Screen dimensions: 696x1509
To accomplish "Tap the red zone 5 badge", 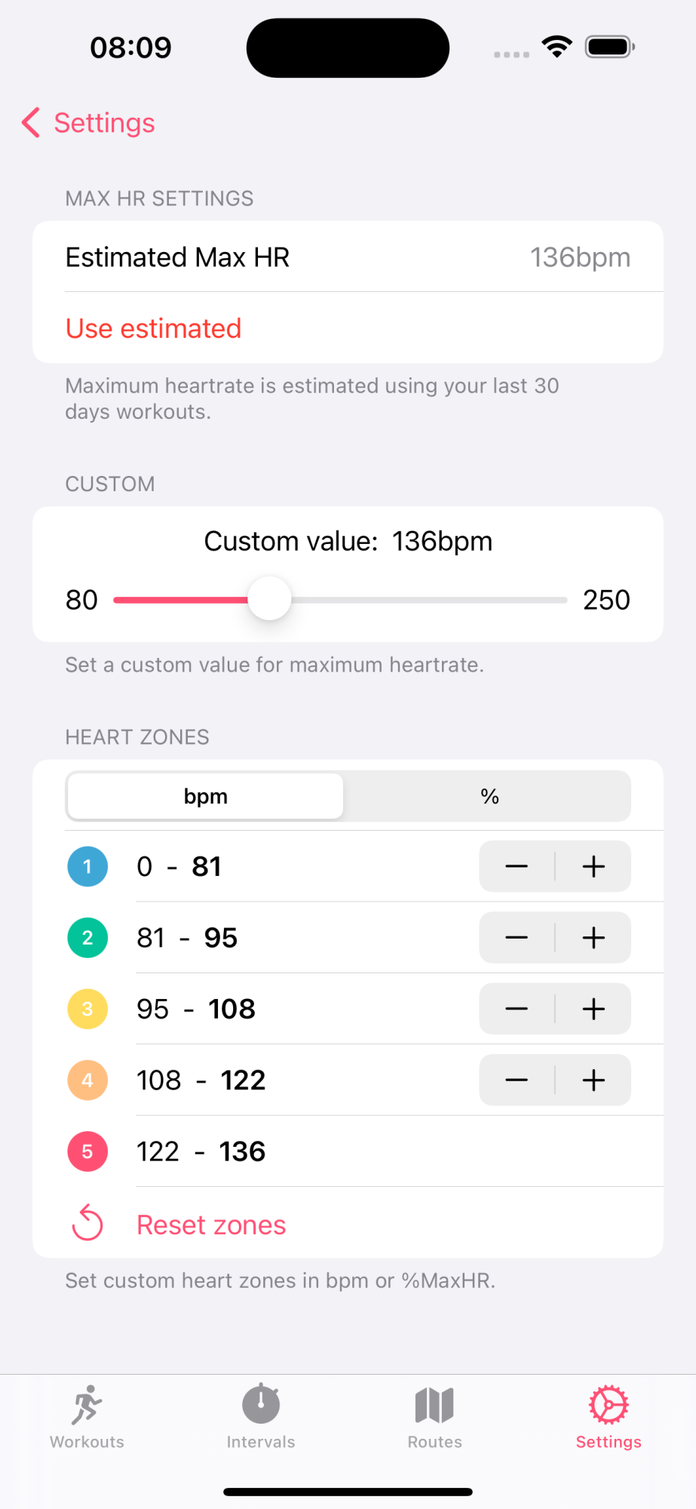I will click(x=87, y=1151).
